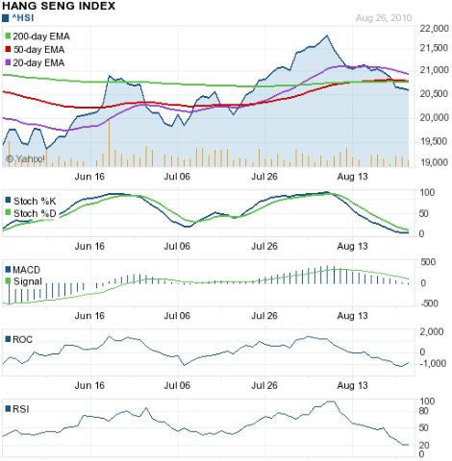This screenshot has height=461, width=452.
Task: Click Jul 26 under the price chart
Action: (x=264, y=177)
